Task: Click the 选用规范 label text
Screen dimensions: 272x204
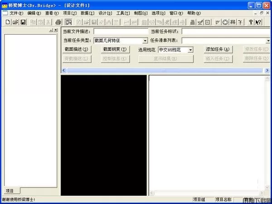Action: (146, 50)
